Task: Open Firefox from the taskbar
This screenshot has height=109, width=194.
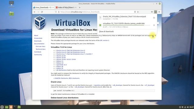Action: [x=11, y=107]
